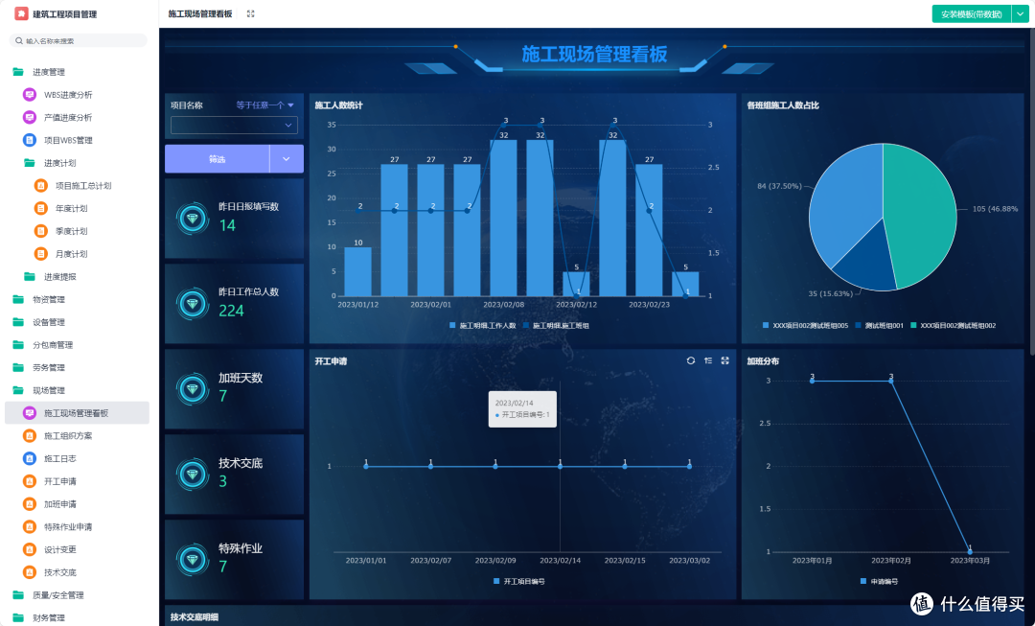Select 施工现场管理看板 in the sidebar

tap(78, 413)
